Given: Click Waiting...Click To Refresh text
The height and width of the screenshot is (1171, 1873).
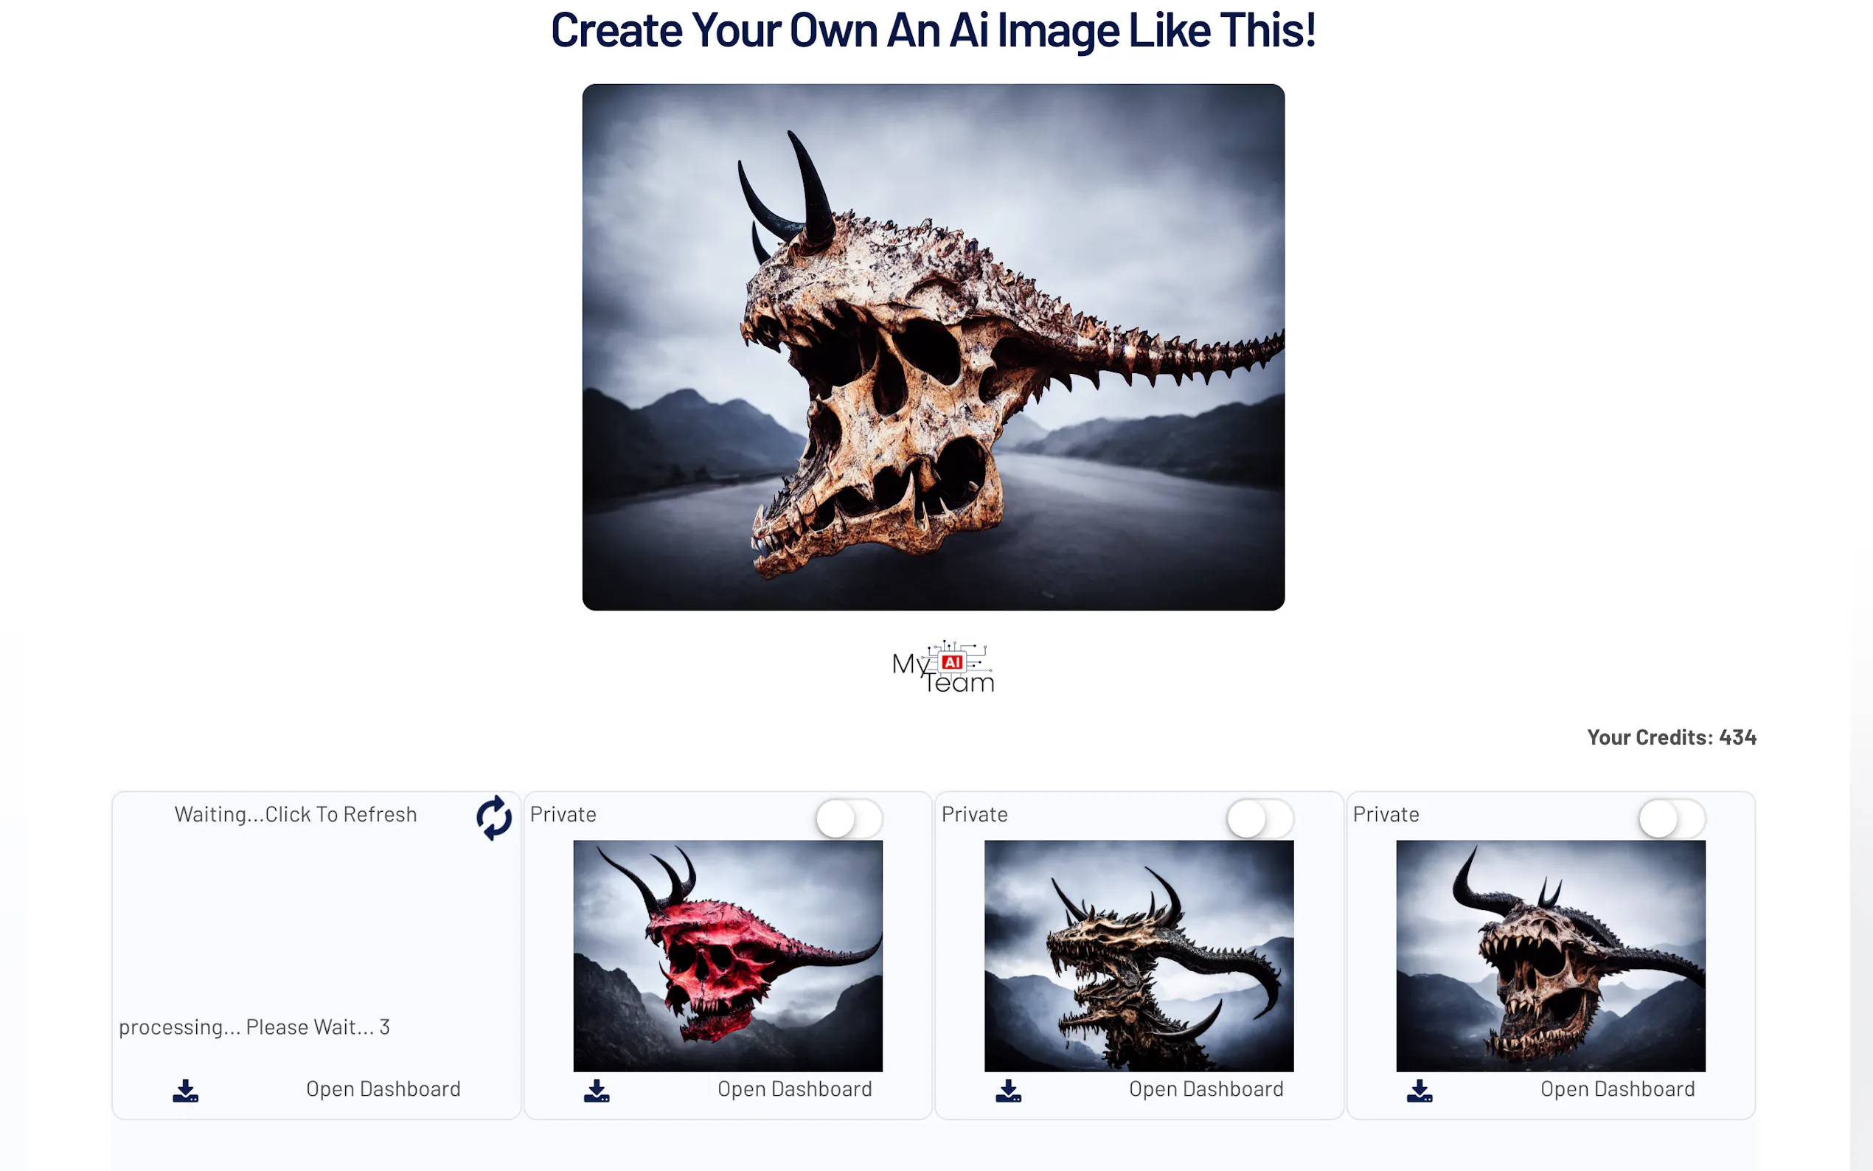Looking at the screenshot, I should [296, 815].
